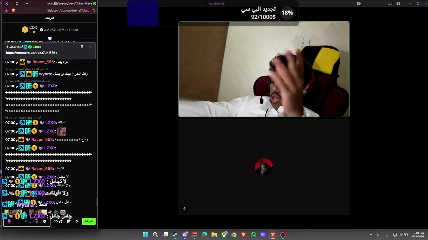Image resolution: width=428 pixels, height=240 pixels.
Task: Open the purple grid app on taskbar
Action: (x=263, y=235)
